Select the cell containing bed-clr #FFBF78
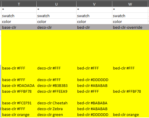This screenshot has height=118, width=149. 130,91
